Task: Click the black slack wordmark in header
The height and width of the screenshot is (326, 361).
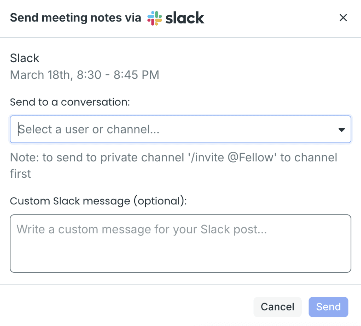Action: (x=185, y=18)
